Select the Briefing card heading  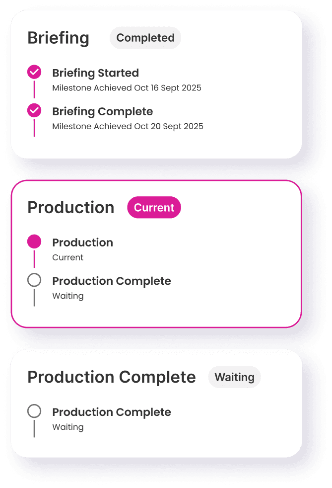click(x=59, y=38)
